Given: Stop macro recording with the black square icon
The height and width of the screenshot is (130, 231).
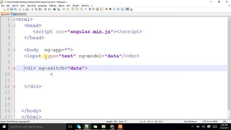Looking at the screenshot, I should 110,9.
